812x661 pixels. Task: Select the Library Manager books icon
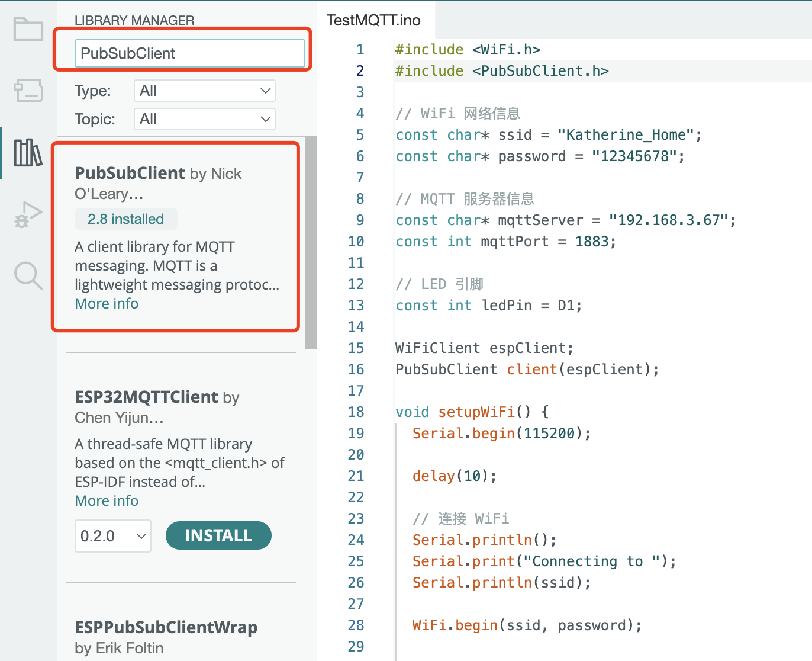pyautogui.click(x=28, y=153)
